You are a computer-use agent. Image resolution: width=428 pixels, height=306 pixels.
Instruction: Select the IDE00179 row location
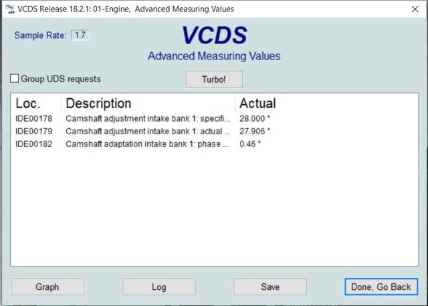pyautogui.click(x=34, y=131)
